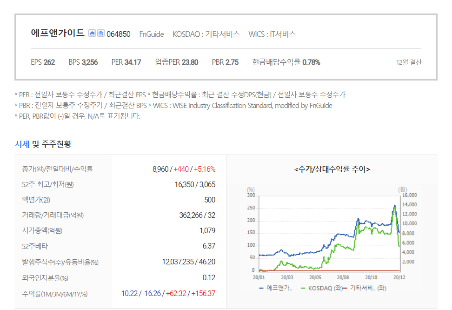Select the beta value 6.37
Viewport: 452px width, 310px height.
click(209, 246)
